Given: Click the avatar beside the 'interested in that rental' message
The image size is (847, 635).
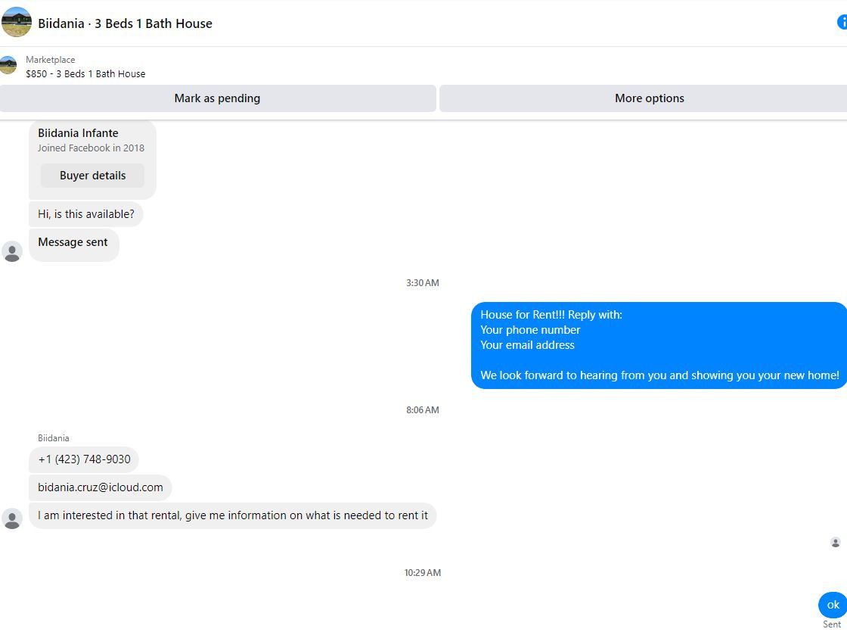Looking at the screenshot, I should (12, 518).
